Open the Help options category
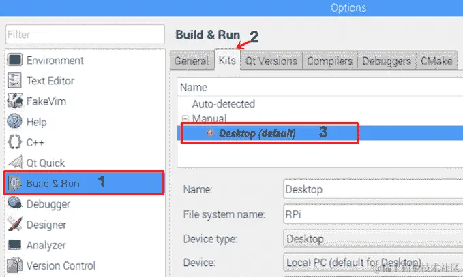 pos(37,122)
